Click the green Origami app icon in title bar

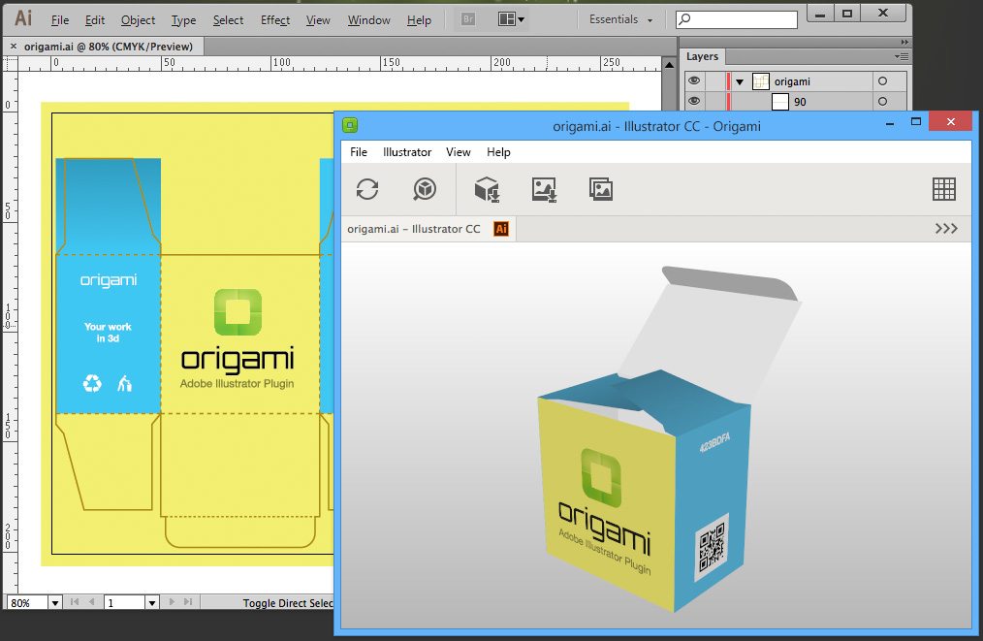coord(350,125)
